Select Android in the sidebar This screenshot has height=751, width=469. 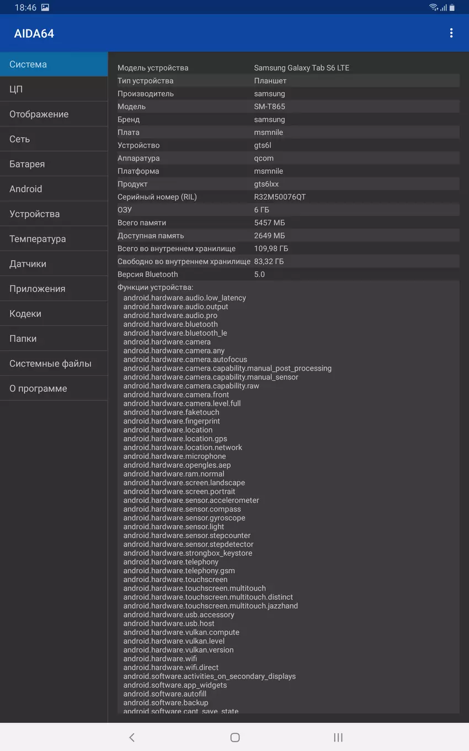tap(54, 189)
